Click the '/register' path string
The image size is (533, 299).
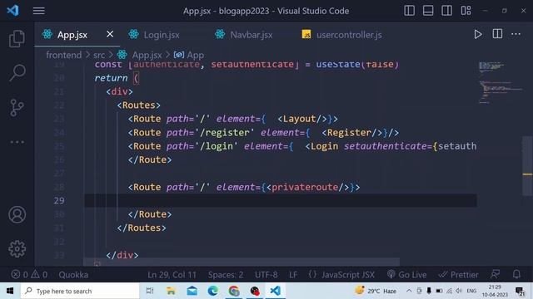(x=224, y=133)
